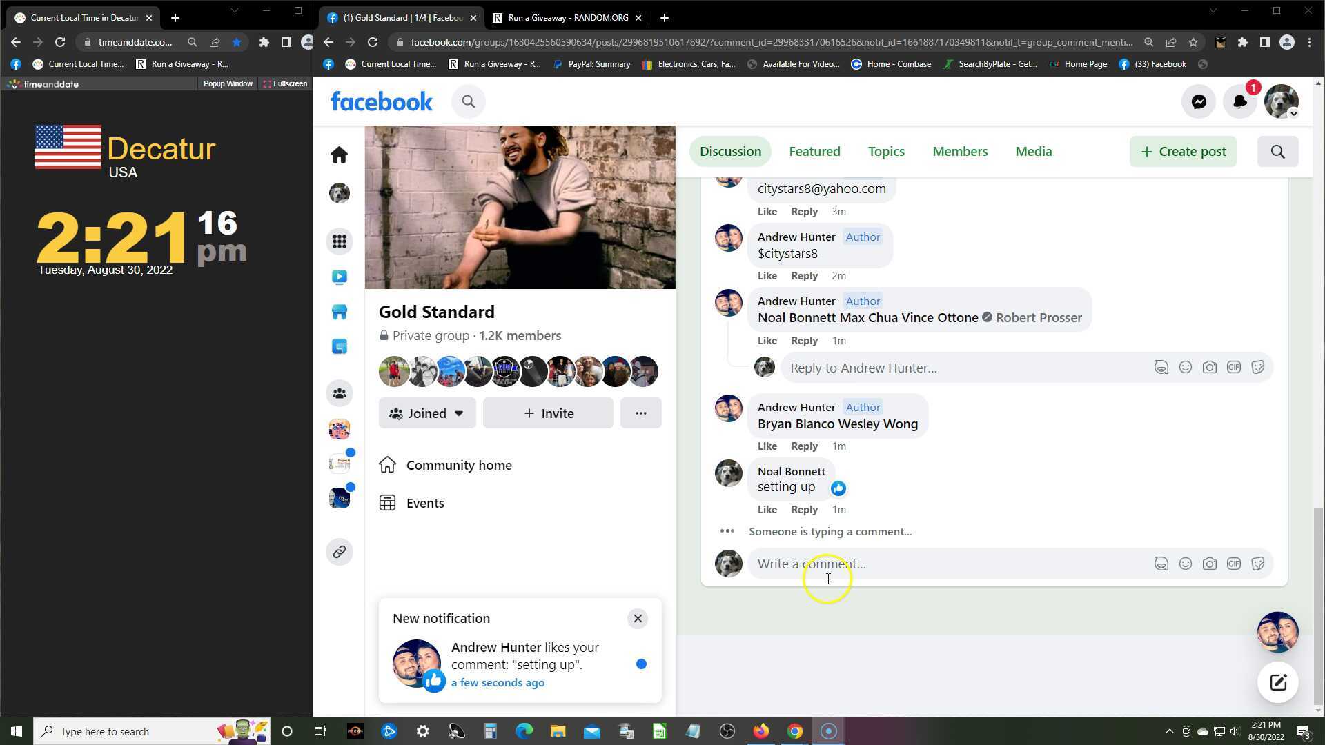The width and height of the screenshot is (1325, 745).
Task: Switch to the Members tab
Action: pos(959,152)
